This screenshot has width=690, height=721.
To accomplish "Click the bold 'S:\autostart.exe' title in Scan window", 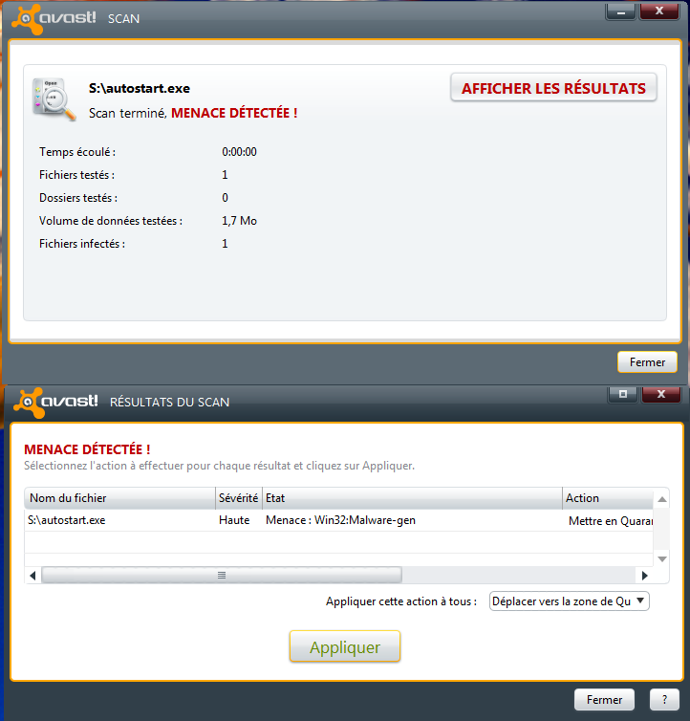I will [x=140, y=88].
